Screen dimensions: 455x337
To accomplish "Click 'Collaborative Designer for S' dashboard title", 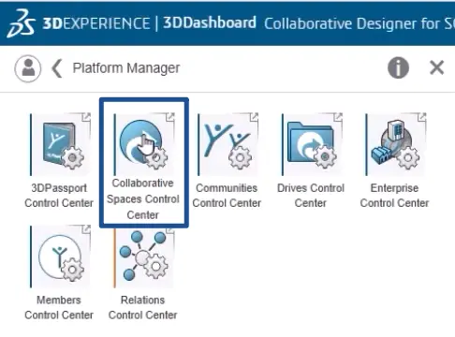I will [360, 23].
